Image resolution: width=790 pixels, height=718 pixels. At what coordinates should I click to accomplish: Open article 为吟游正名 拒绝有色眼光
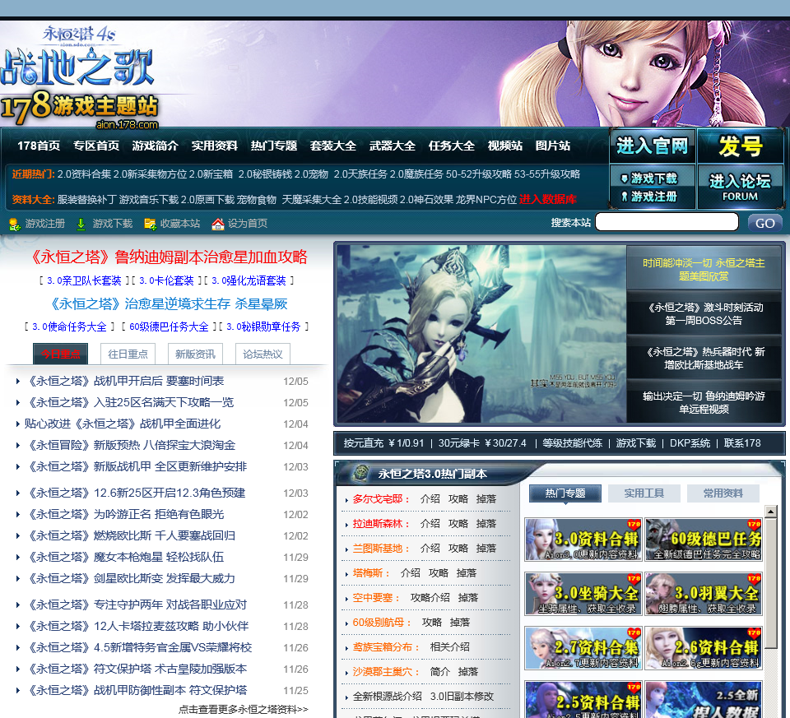coord(124,514)
